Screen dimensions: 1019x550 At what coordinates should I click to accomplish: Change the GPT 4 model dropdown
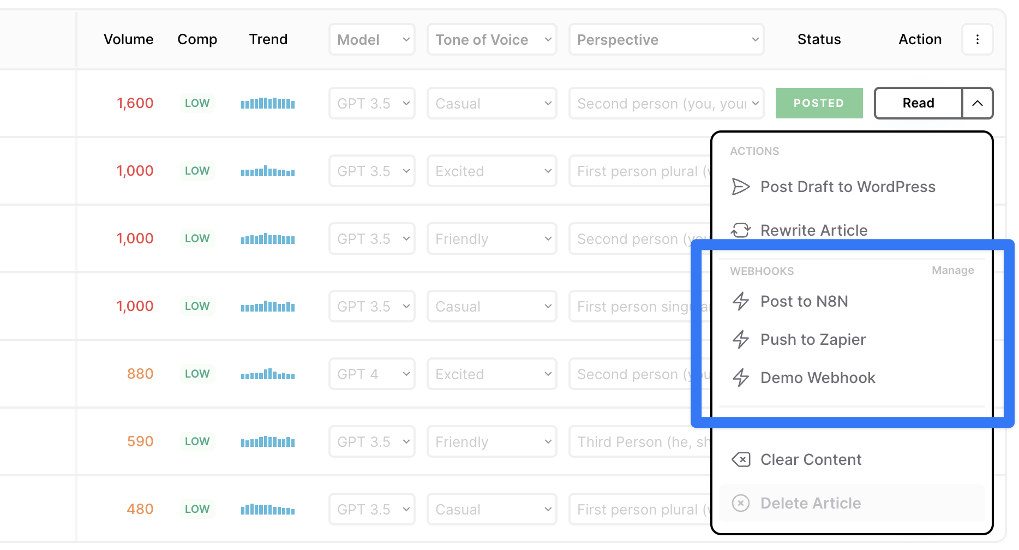pyautogui.click(x=372, y=374)
